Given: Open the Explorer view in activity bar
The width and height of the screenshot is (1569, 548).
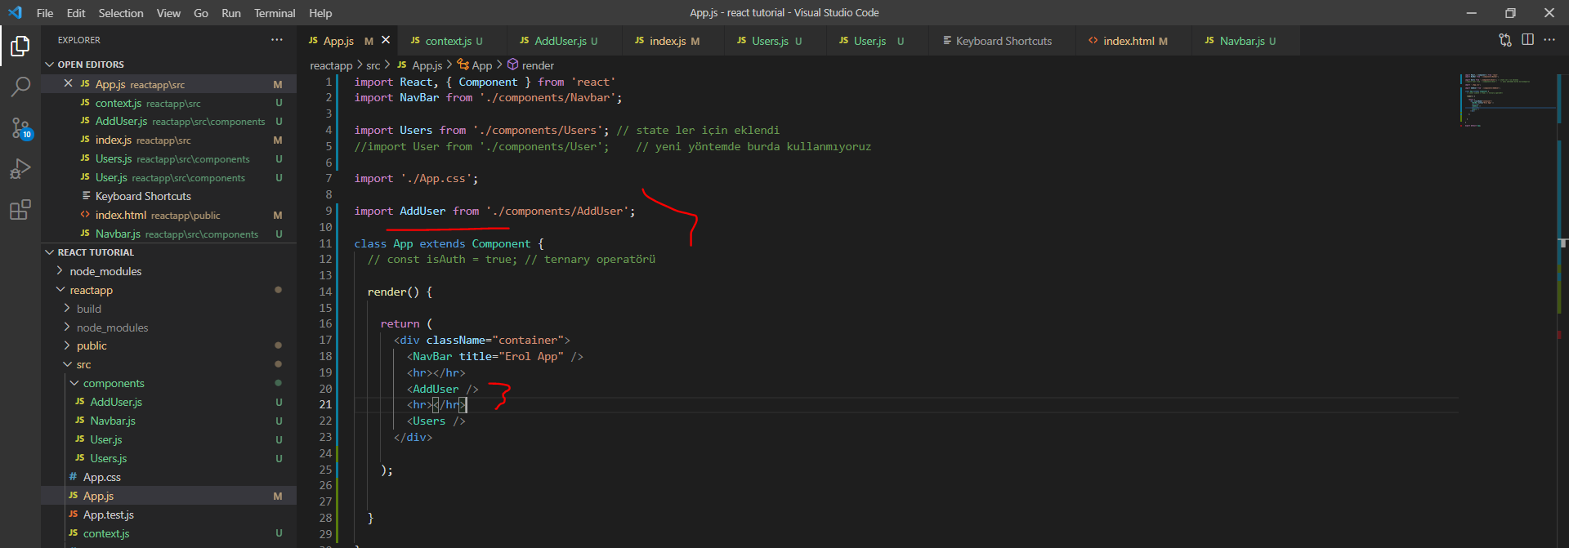Looking at the screenshot, I should (x=20, y=47).
